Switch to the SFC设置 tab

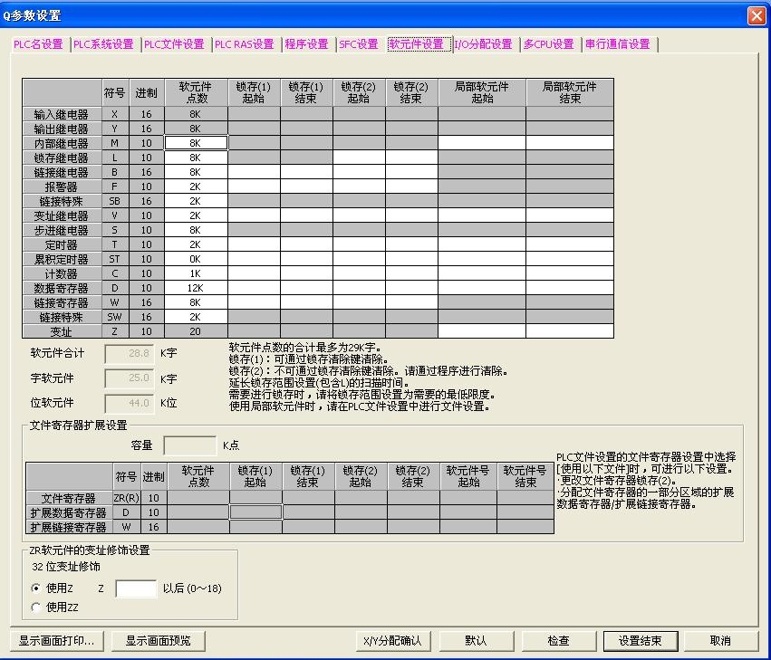(359, 44)
